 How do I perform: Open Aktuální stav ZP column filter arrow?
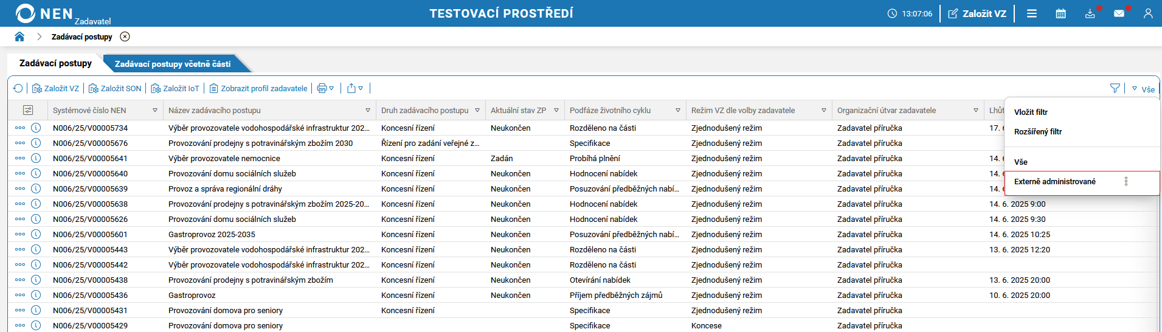point(556,110)
